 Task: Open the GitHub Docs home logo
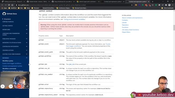tap(10, 14)
